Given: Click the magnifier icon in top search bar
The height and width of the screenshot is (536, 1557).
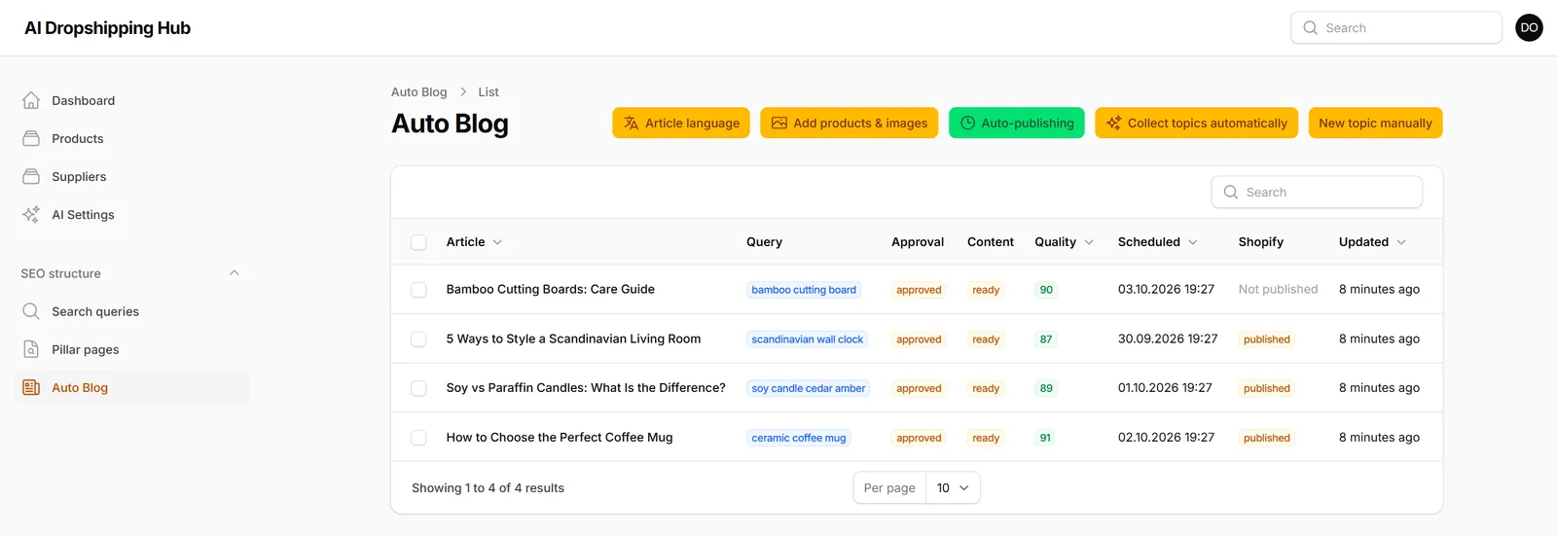Looking at the screenshot, I should coord(1311,28).
